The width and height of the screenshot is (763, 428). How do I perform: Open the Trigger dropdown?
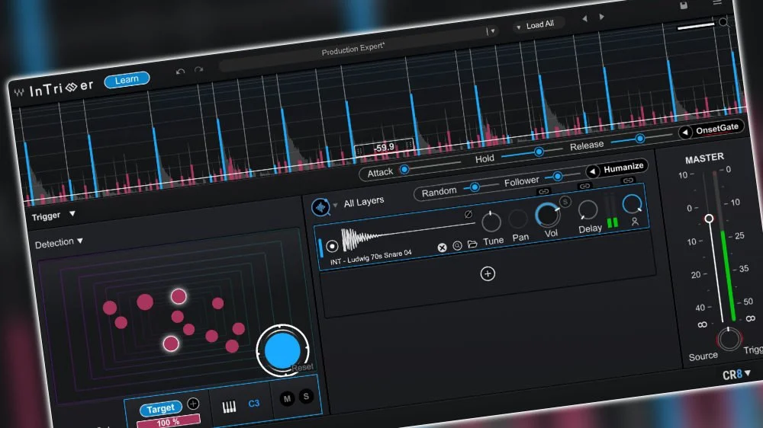[72, 214]
